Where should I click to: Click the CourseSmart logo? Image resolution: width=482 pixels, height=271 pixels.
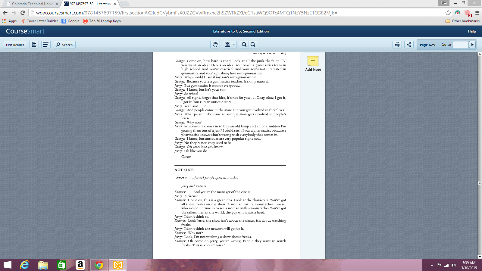pos(25,31)
